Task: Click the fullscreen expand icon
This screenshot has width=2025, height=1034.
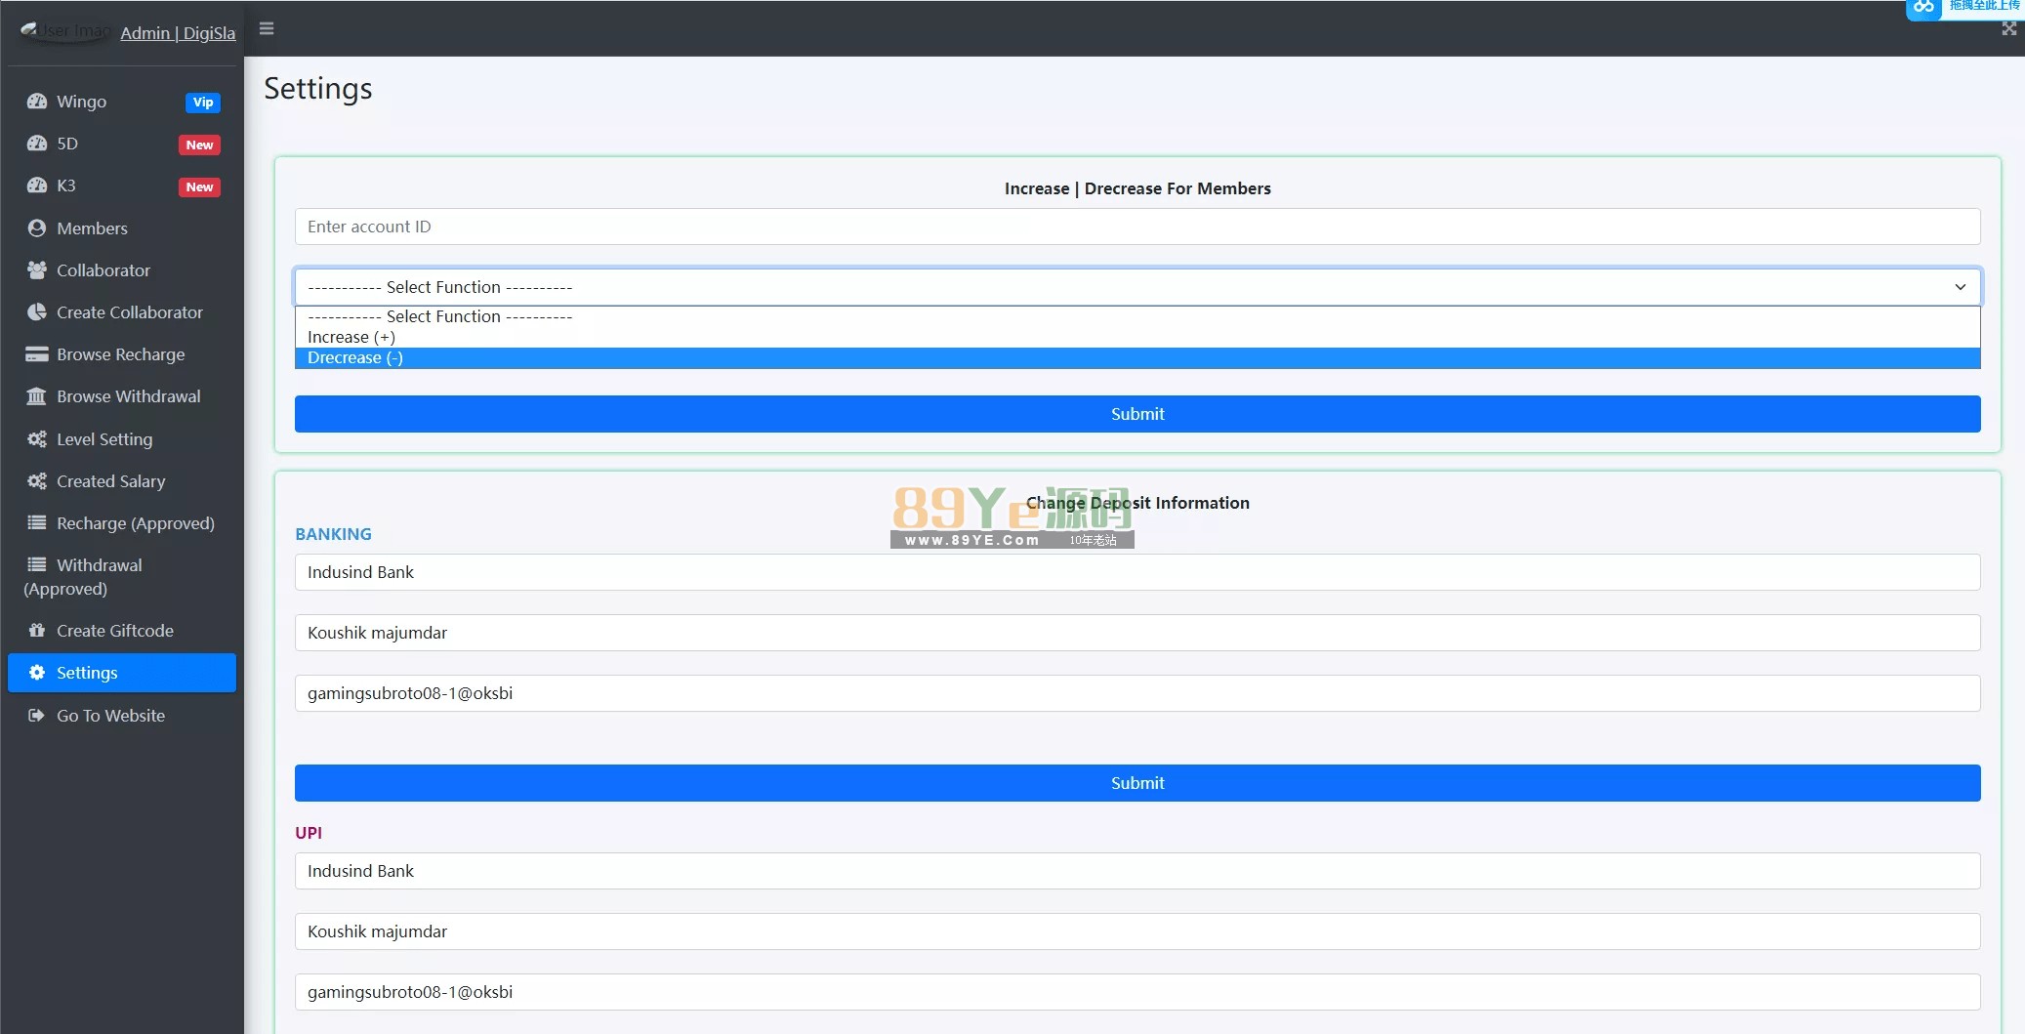Action: [x=2008, y=29]
